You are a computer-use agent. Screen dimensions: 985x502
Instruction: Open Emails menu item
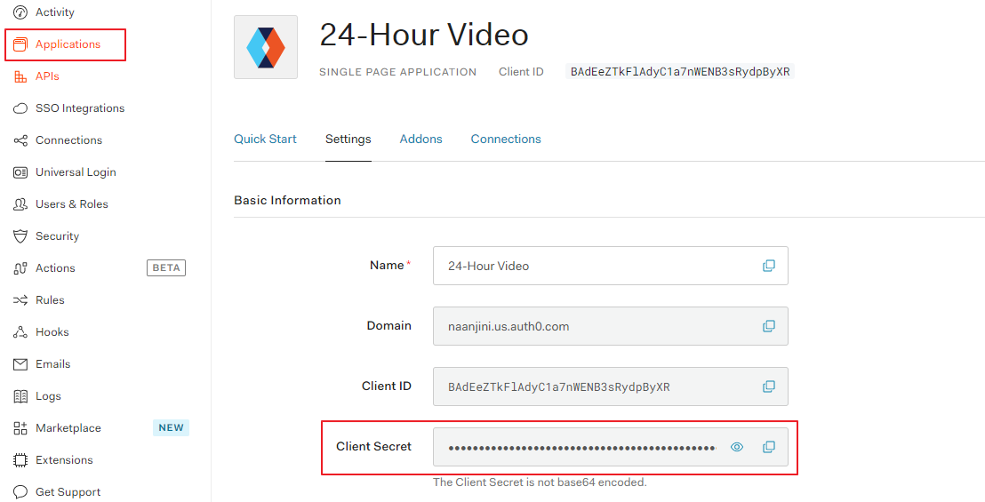(x=52, y=364)
